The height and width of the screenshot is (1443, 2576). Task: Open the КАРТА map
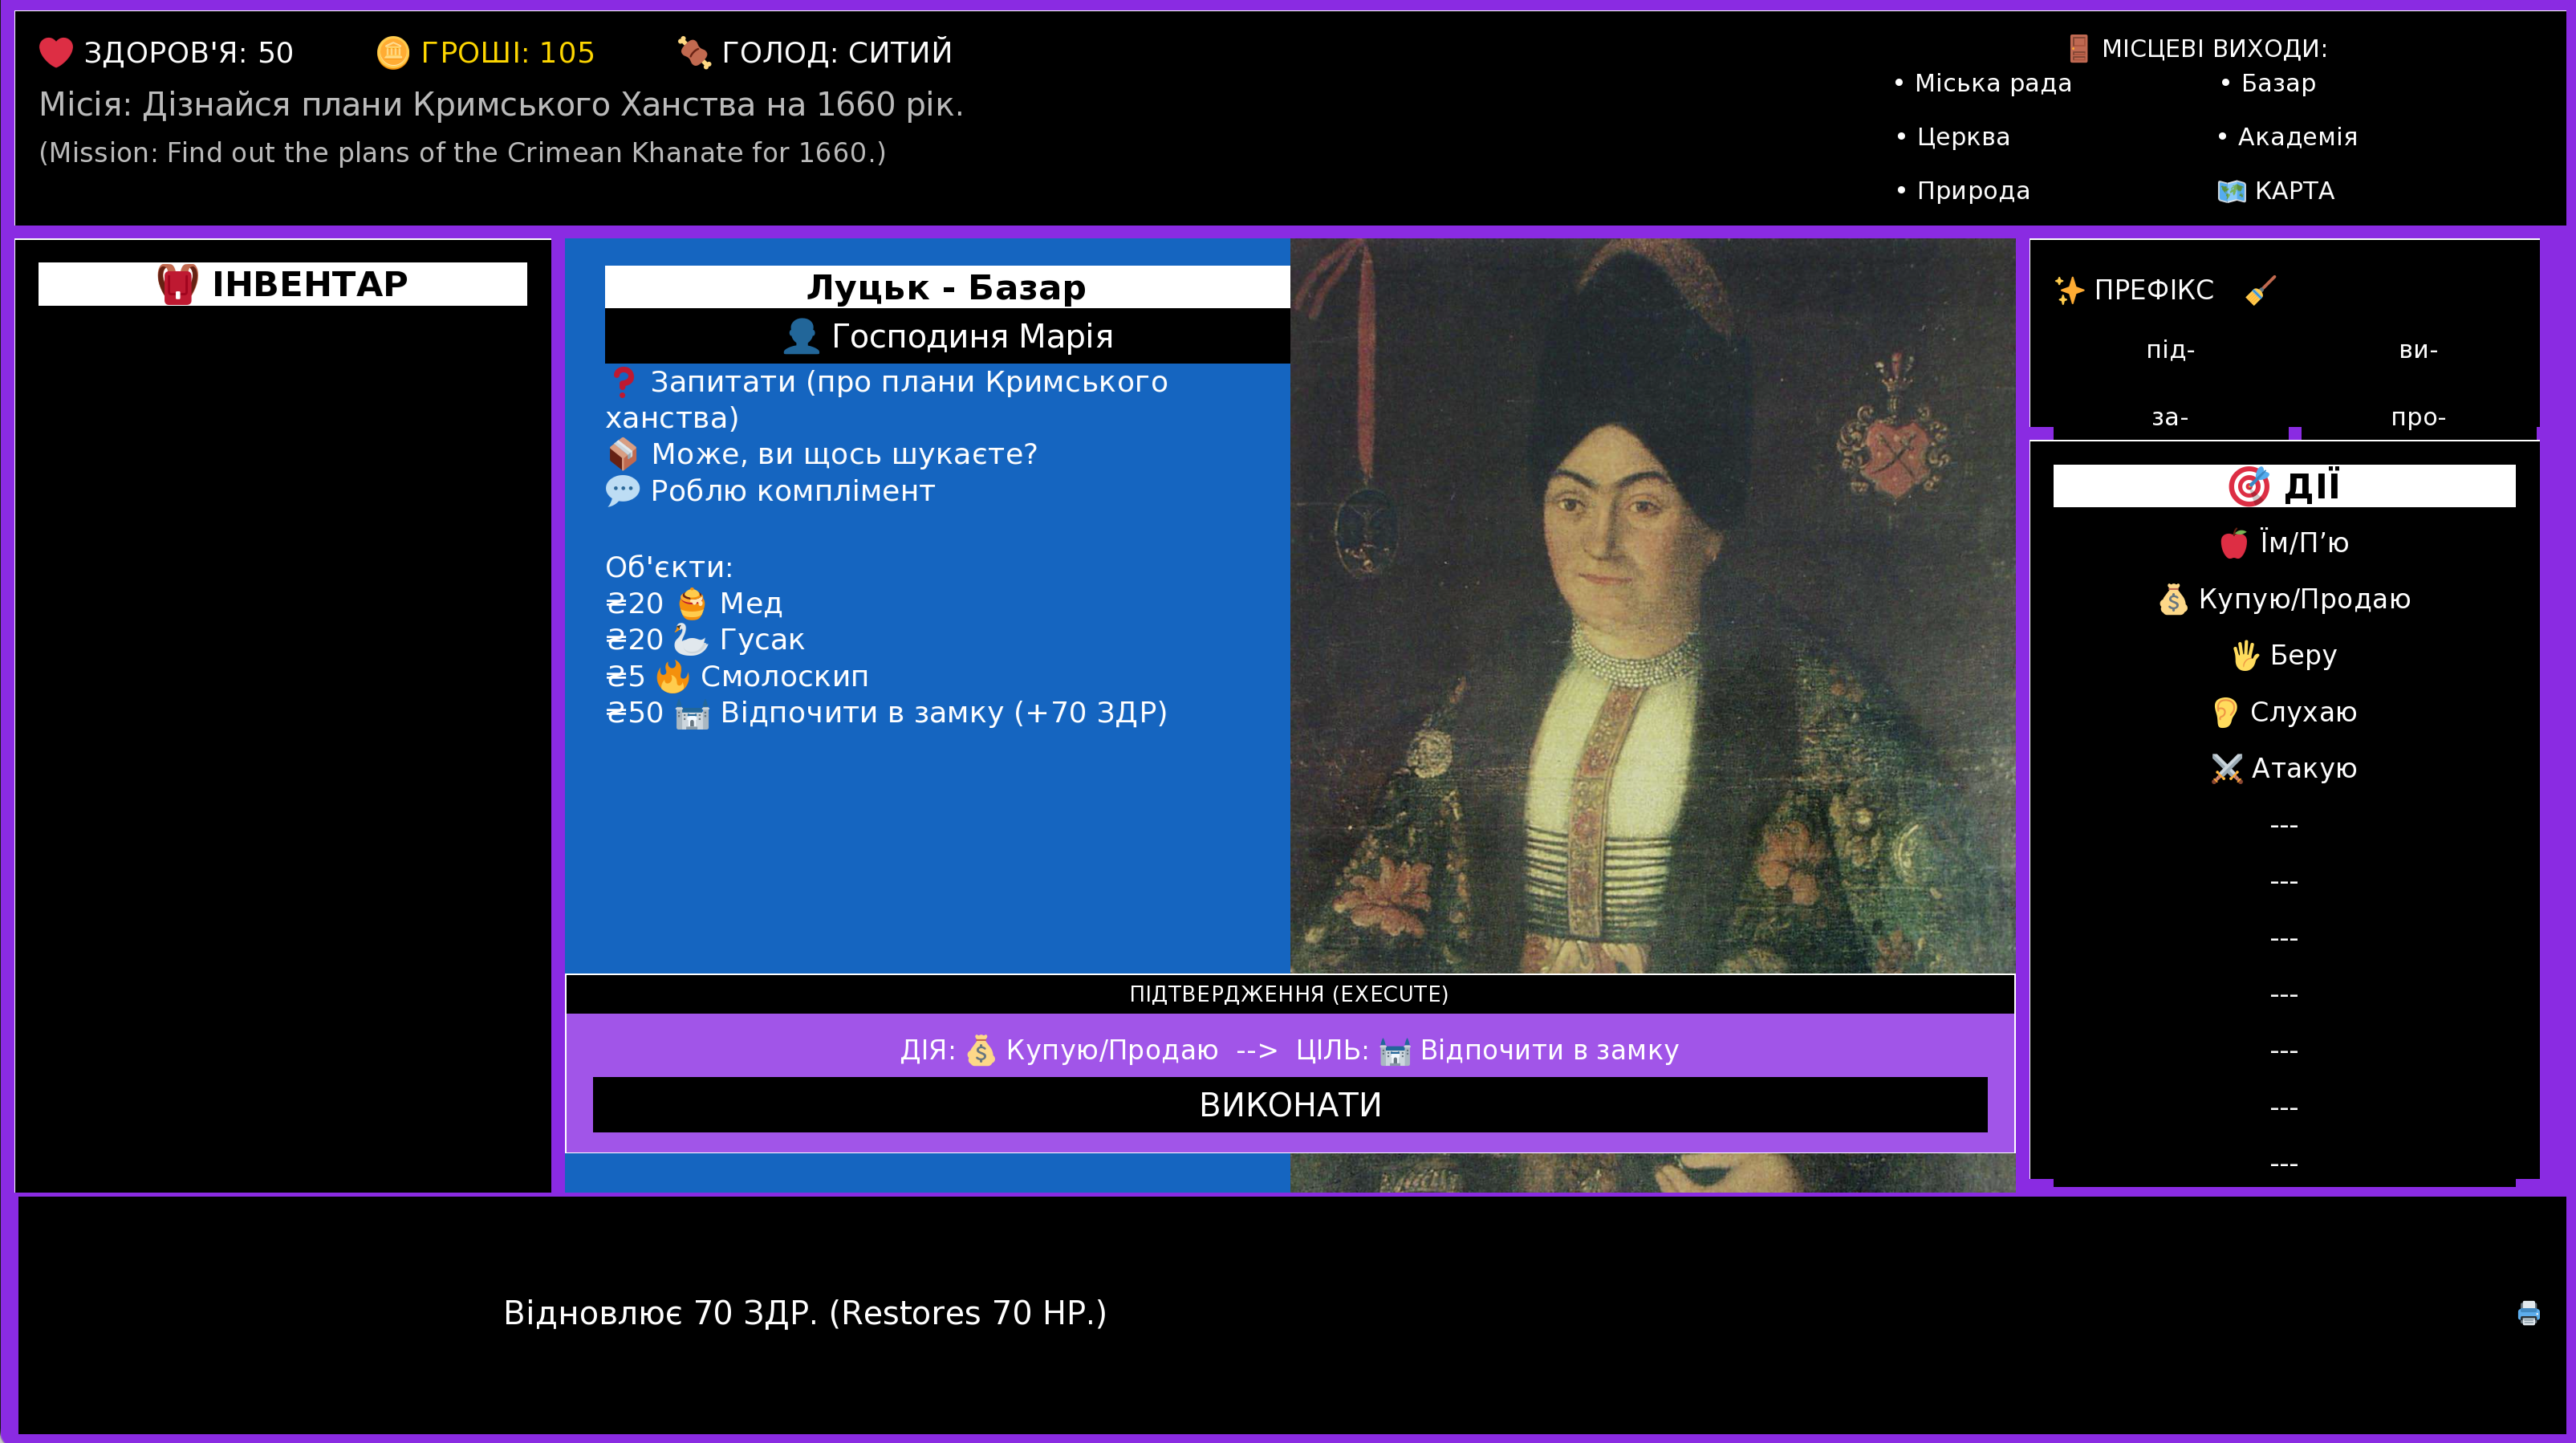pos(2276,191)
